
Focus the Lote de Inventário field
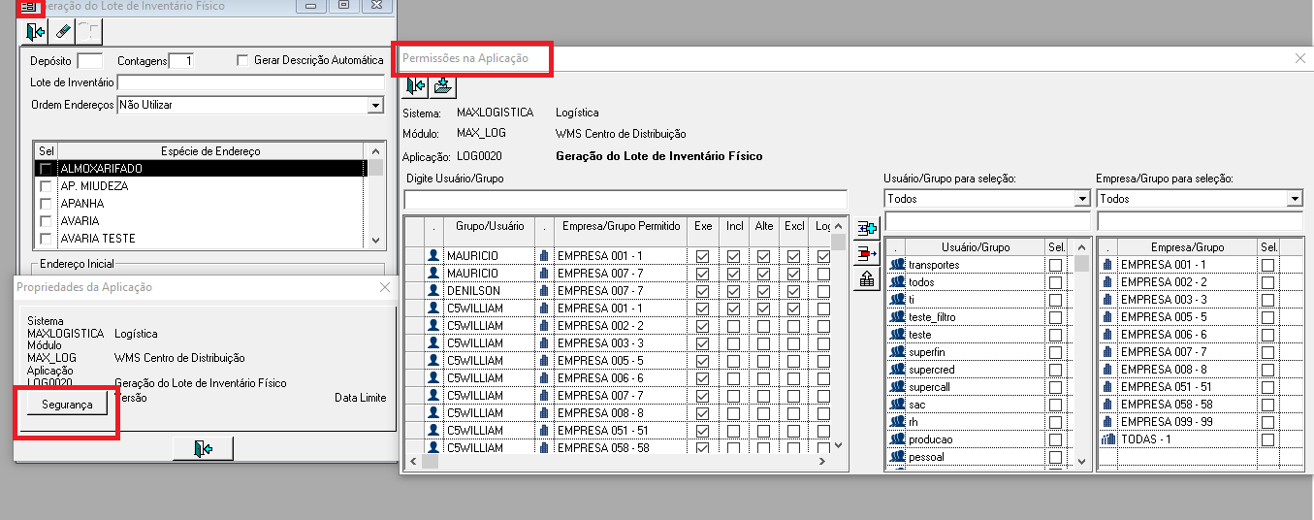coord(250,82)
